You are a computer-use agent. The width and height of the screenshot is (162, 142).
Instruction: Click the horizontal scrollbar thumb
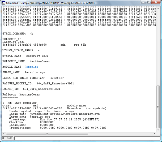coord(47,134)
